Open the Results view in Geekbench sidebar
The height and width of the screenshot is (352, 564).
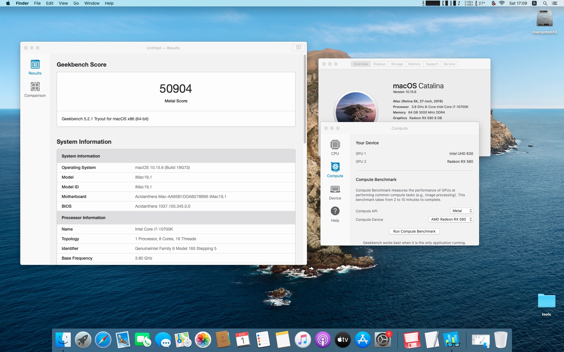pos(35,67)
